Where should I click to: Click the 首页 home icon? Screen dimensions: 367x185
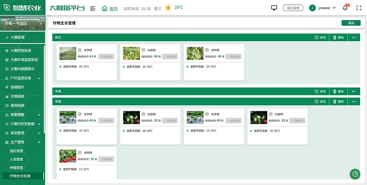click(x=105, y=8)
